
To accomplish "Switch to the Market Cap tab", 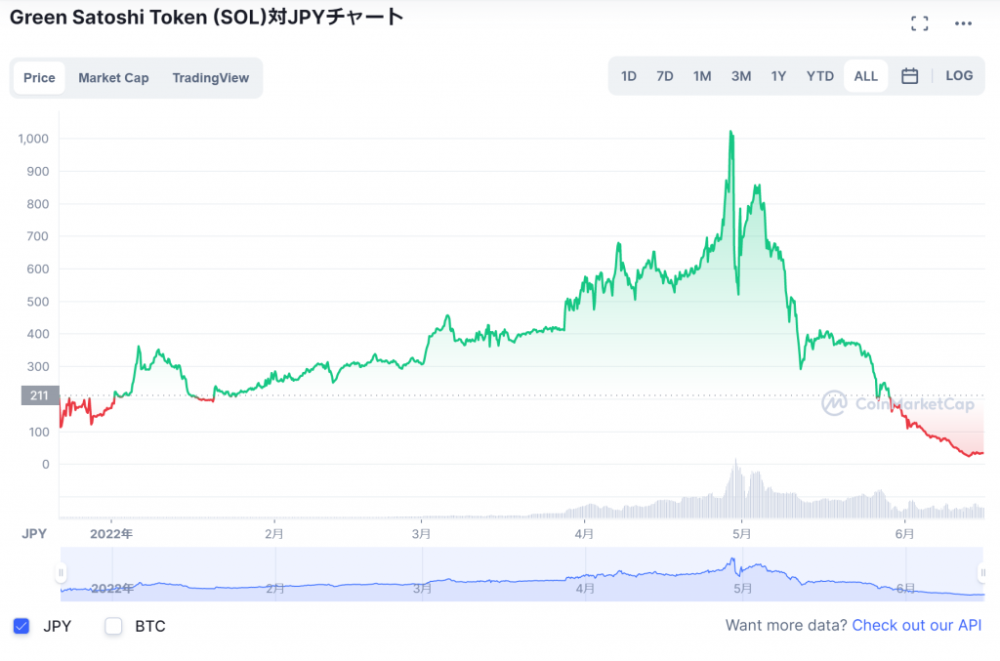I will (x=113, y=78).
